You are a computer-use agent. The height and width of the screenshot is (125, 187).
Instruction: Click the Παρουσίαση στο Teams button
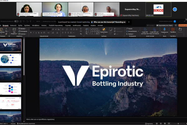tap(165, 25)
